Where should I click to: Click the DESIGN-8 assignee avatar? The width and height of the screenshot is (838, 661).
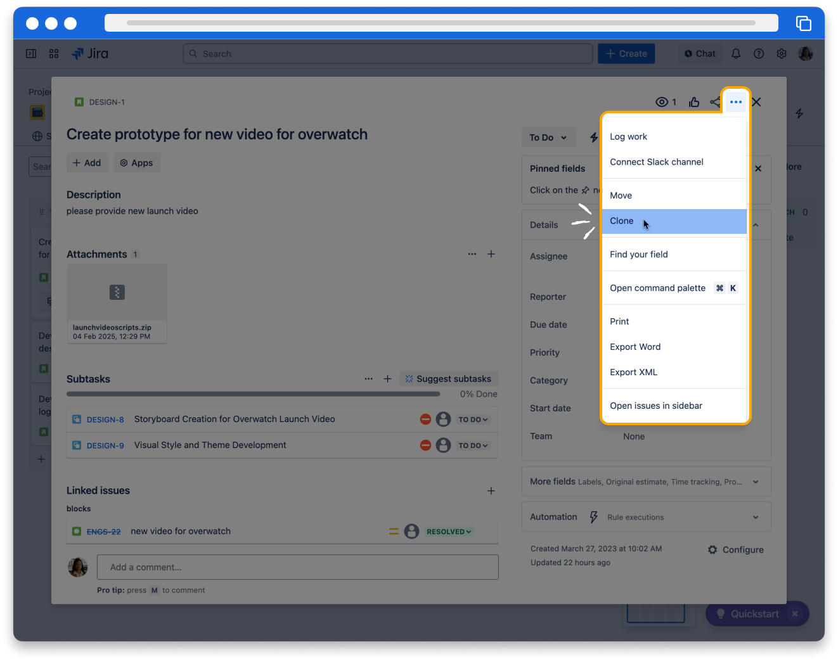pyautogui.click(x=444, y=419)
